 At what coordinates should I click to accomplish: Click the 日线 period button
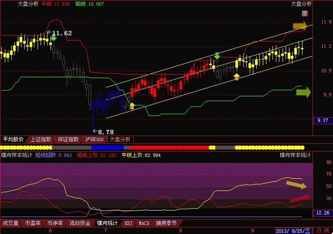pyautogui.click(x=323, y=230)
